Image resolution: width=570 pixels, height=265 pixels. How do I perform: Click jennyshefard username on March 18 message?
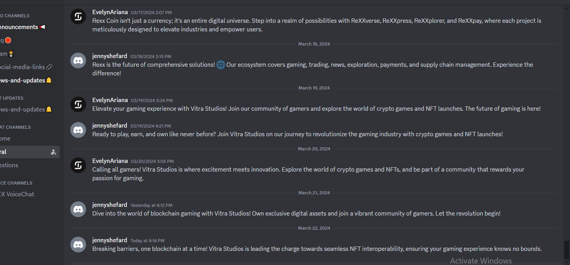(110, 56)
